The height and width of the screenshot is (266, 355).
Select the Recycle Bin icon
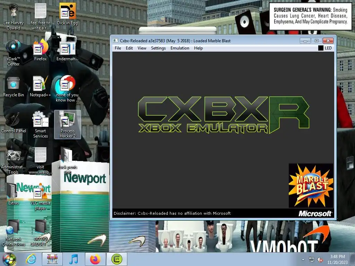(x=14, y=86)
